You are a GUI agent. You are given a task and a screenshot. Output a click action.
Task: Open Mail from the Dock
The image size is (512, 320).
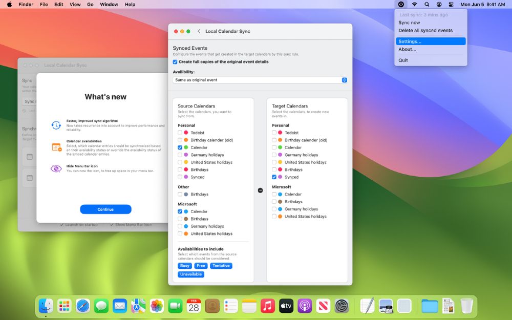pos(120,306)
